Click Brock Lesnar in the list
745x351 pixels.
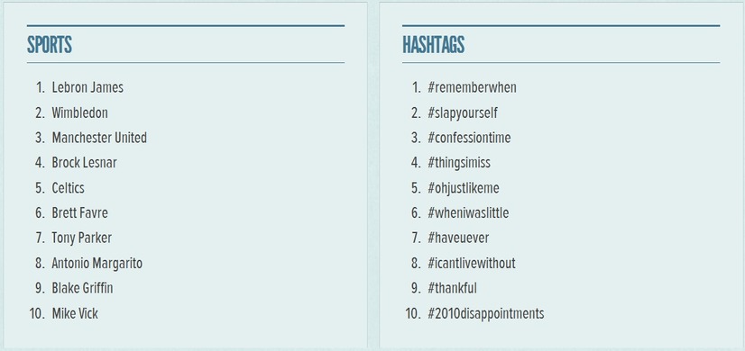click(84, 163)
